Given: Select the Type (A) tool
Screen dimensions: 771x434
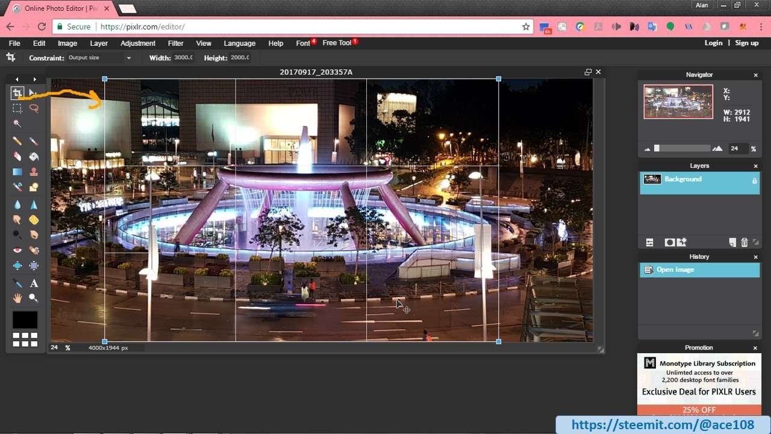Looking at the screenshot, I should [x=34, y=283].
